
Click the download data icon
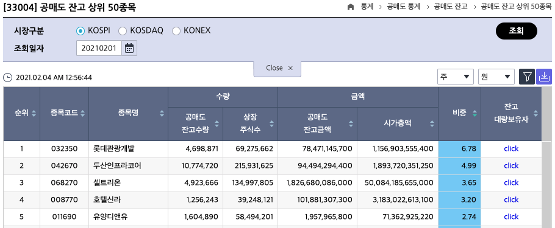coord(544,77)
